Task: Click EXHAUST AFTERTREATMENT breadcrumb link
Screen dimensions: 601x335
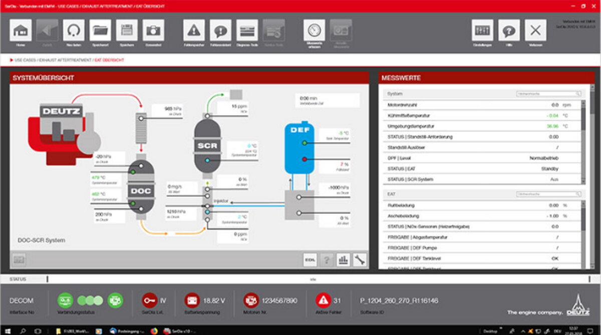Action: point(66,60)
